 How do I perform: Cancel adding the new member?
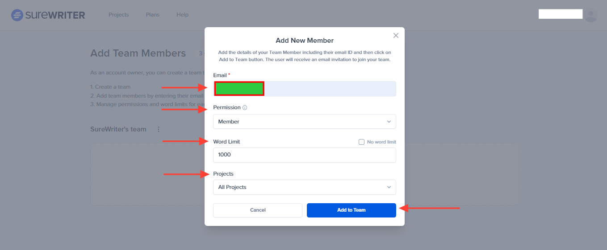point(258,210)
